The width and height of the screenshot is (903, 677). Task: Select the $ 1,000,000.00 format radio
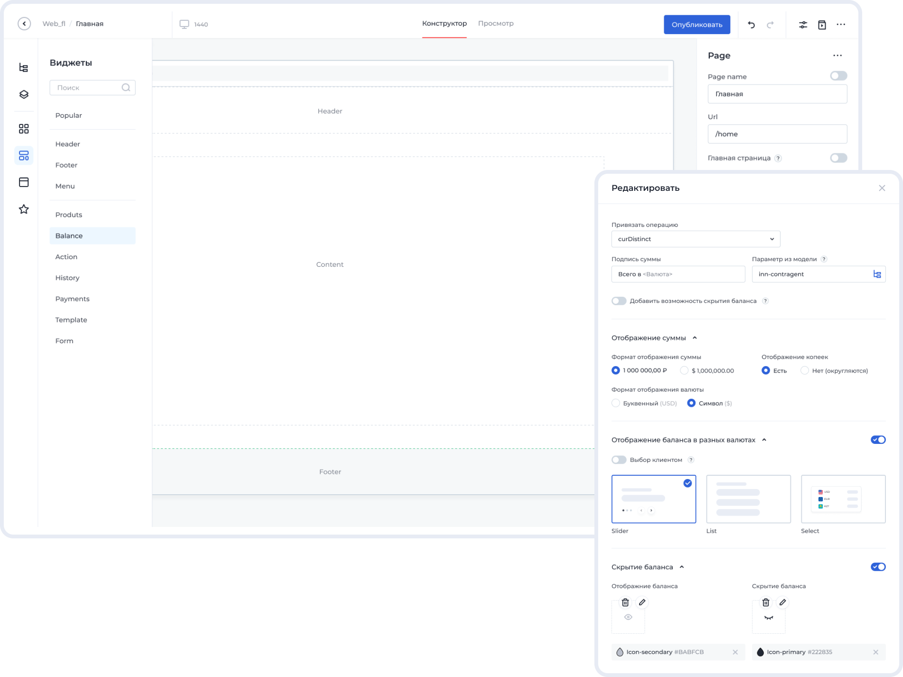coord(684,370)
